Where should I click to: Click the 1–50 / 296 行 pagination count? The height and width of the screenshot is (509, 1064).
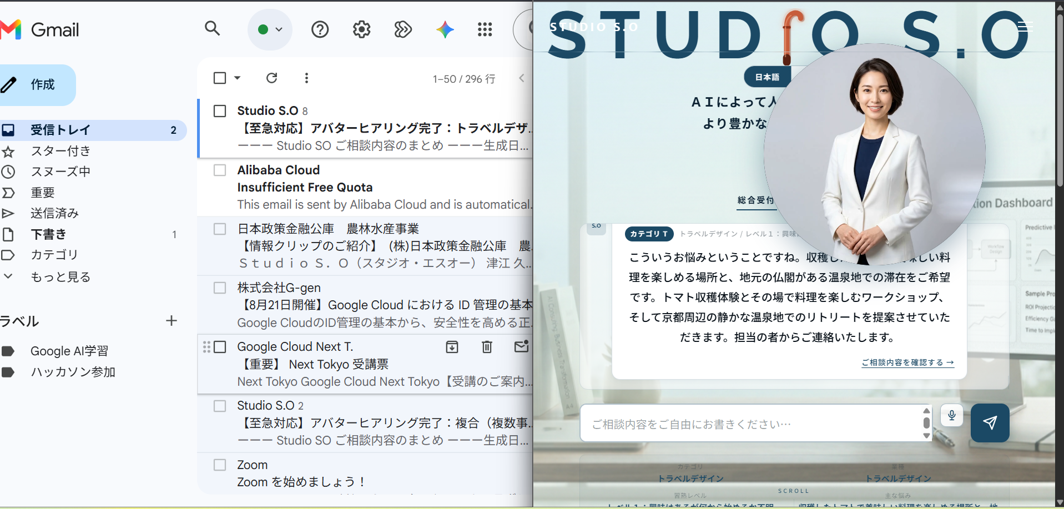pos(464,79)
